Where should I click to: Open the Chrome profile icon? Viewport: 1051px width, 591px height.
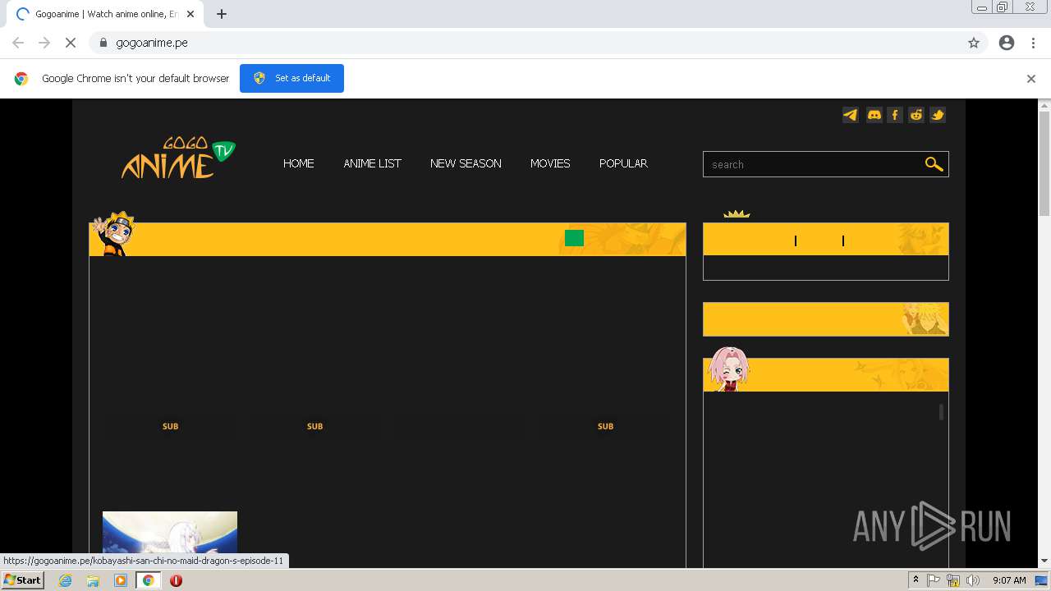point(1007,43)
